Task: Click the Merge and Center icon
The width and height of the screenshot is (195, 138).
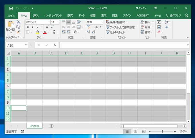Action: (79, 27)
